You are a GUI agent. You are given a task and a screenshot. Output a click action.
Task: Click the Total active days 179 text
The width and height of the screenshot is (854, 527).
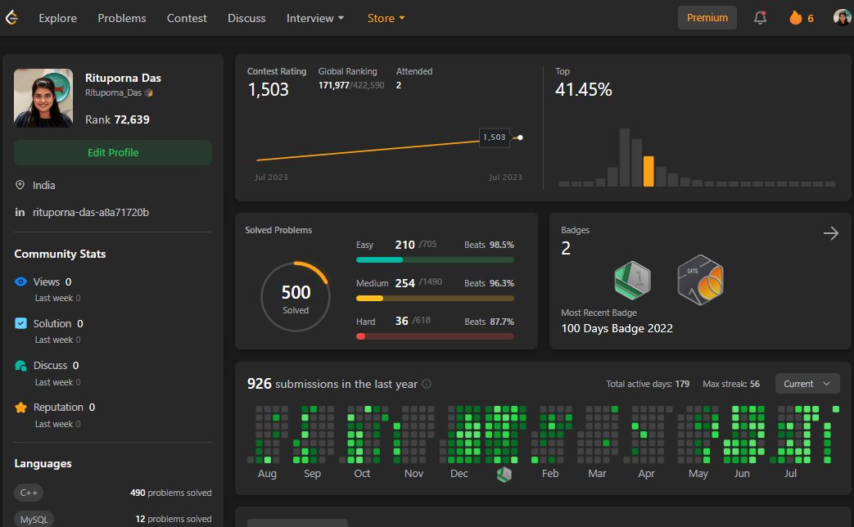click(648, 384)
